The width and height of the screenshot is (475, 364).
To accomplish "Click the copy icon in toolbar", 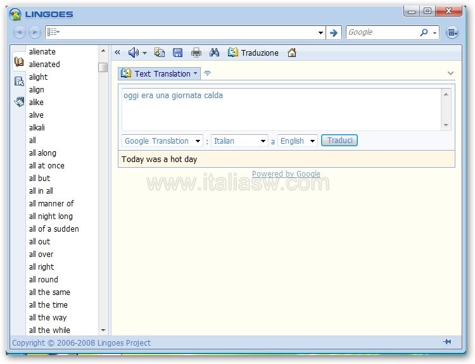I will pos(160,53).
